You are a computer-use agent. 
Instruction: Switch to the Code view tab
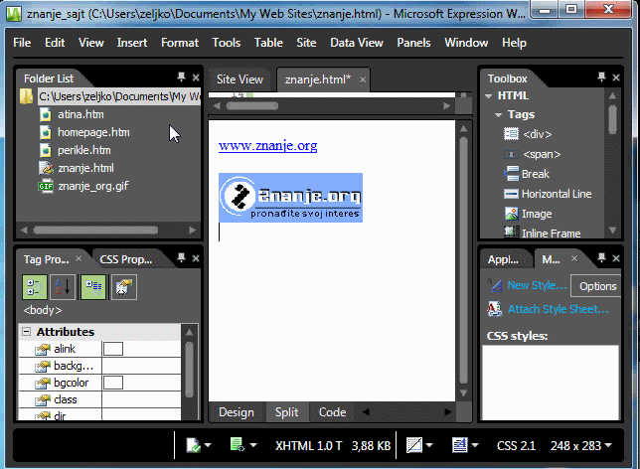point(332,412)
